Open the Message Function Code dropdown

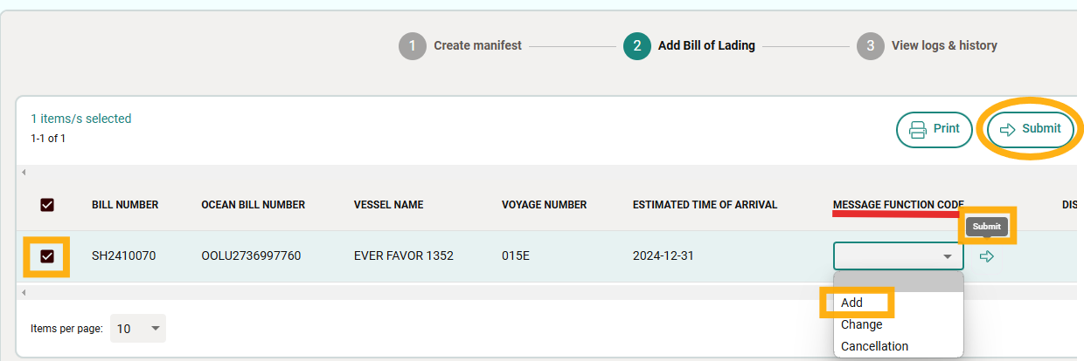tap(898, 256)
